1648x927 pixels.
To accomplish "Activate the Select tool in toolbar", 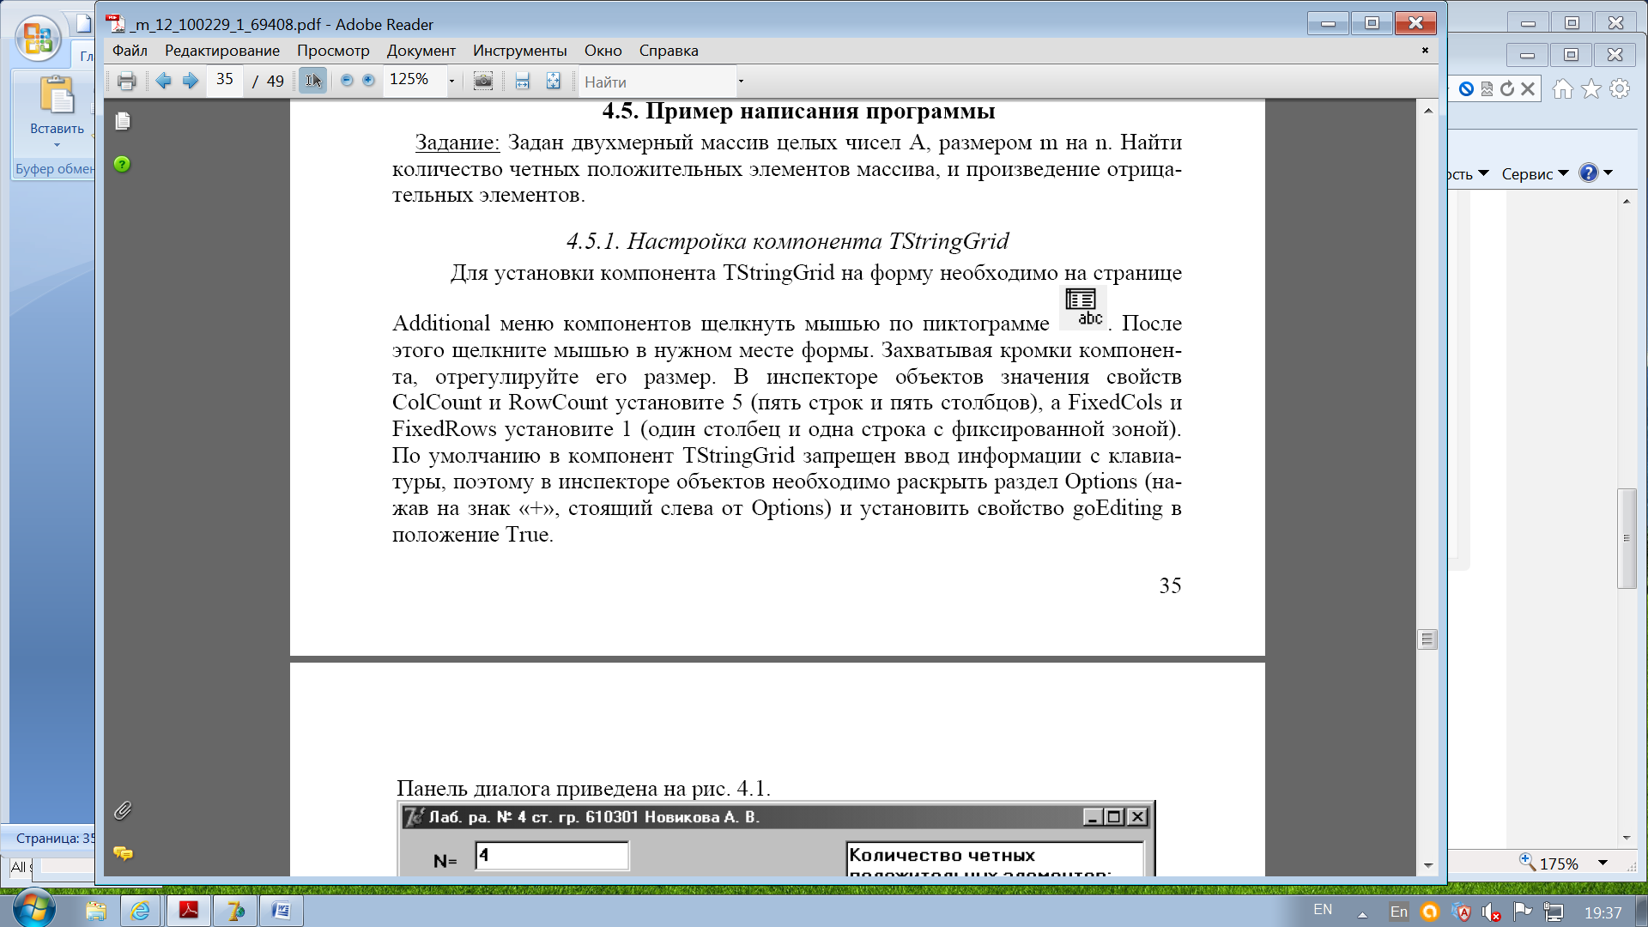I will click(313, 81).
